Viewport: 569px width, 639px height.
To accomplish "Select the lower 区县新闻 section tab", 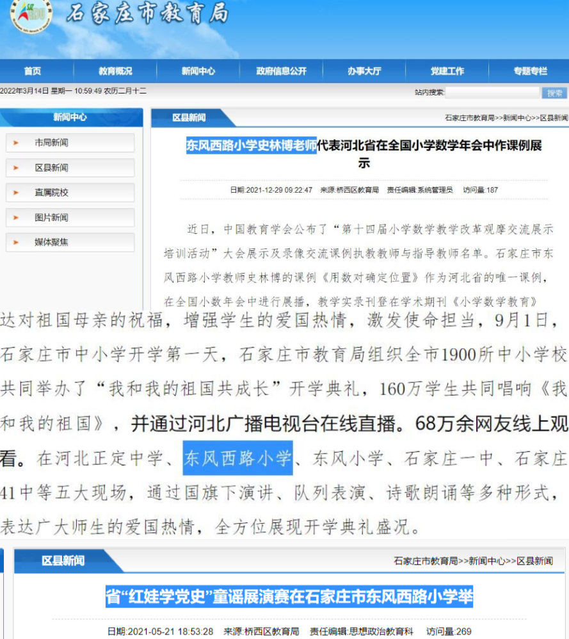I will pyautogui.click(x=63, y=561).
